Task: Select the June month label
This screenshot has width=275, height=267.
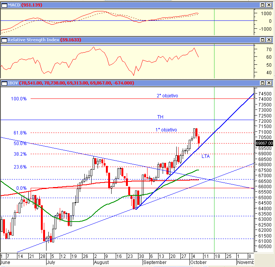Action: (x=5, y=262)
